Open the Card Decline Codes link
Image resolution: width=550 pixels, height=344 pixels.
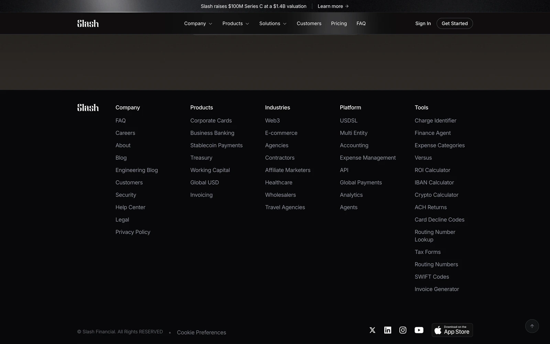pos(440,219)
